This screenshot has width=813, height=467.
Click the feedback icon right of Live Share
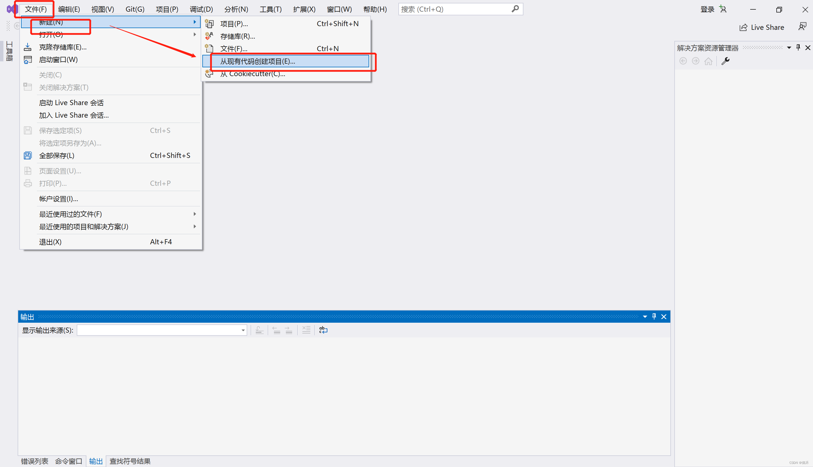(802, 27)
